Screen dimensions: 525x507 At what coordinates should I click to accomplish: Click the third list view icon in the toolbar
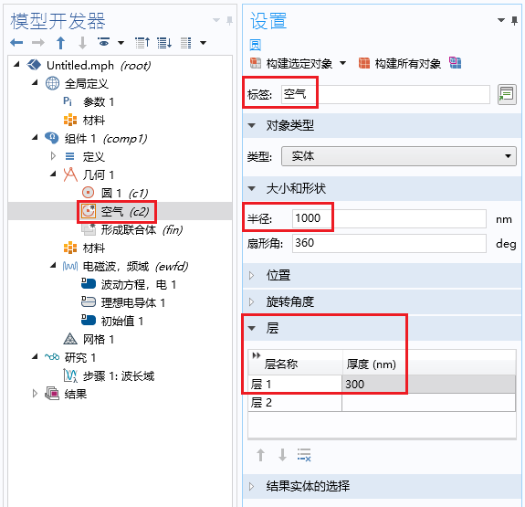coord(186,43)
